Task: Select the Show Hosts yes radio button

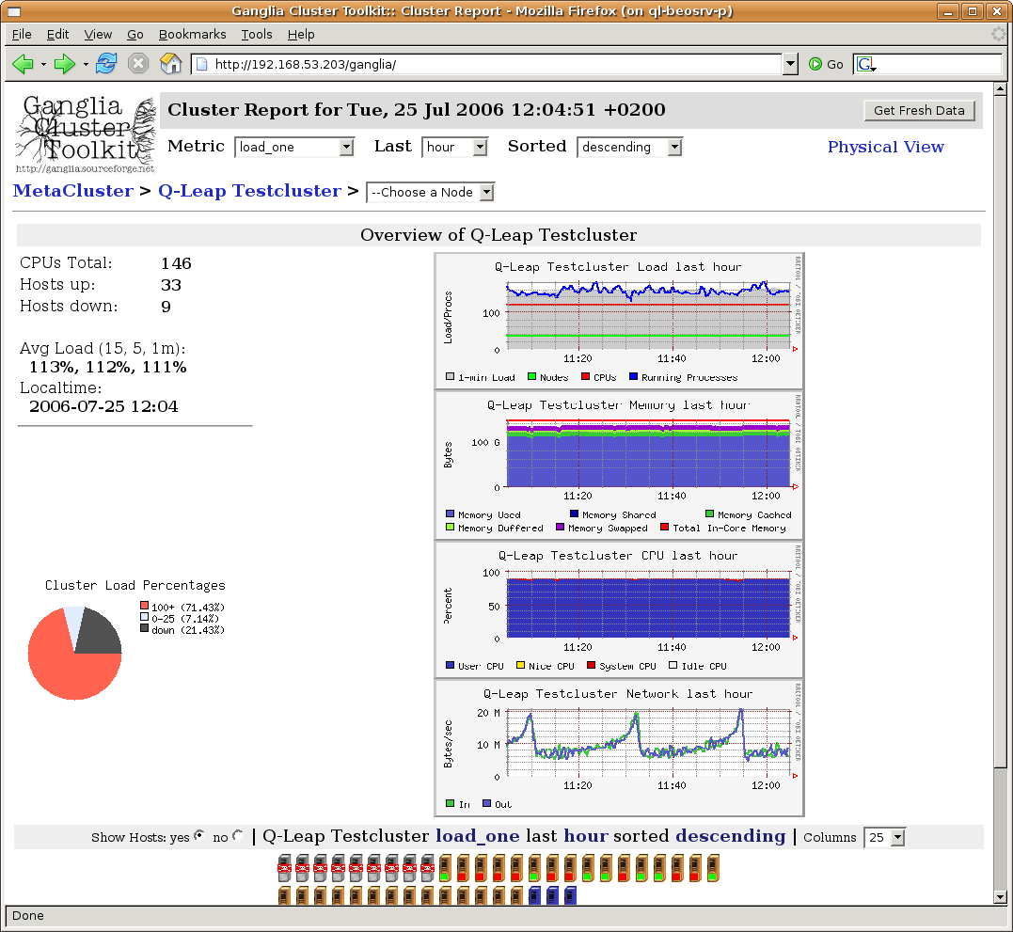Action: (198, 836)
